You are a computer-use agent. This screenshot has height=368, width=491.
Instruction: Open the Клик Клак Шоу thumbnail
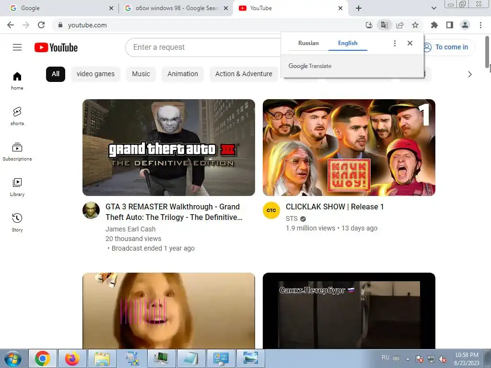[x=349, y=148]
